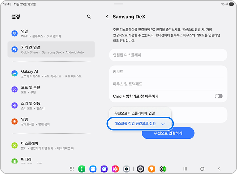Tap the 마우스 및 트랙패드 row

(168, 84)
